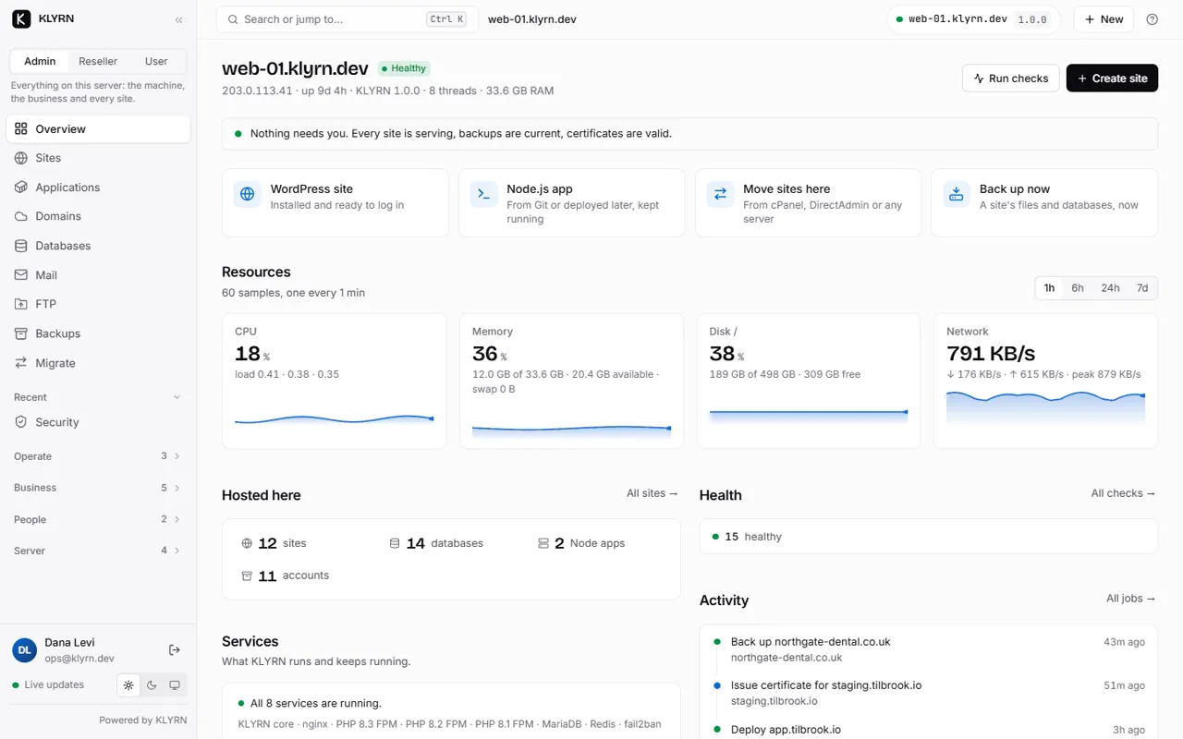Select the 6h resources range

click(1078, 288)
